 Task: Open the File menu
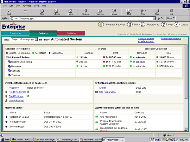coord(5,6)
